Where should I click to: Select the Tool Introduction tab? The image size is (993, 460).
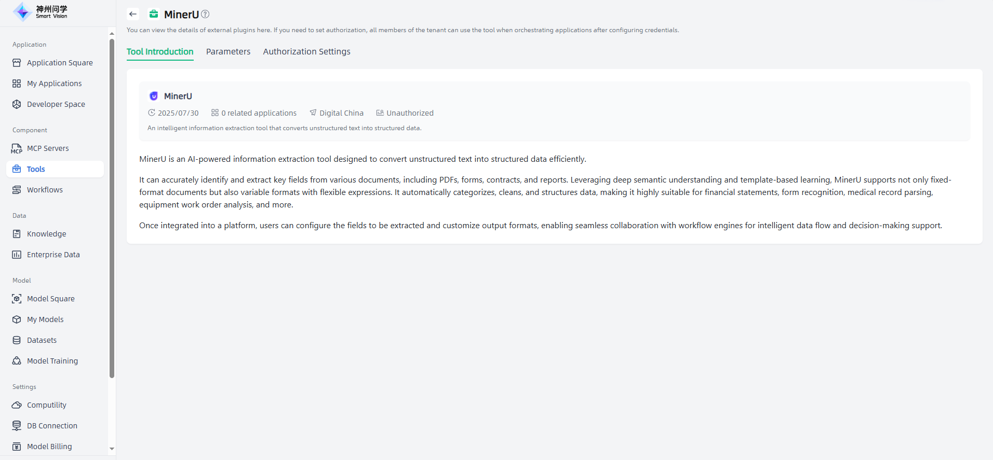(x=160, y=51)
